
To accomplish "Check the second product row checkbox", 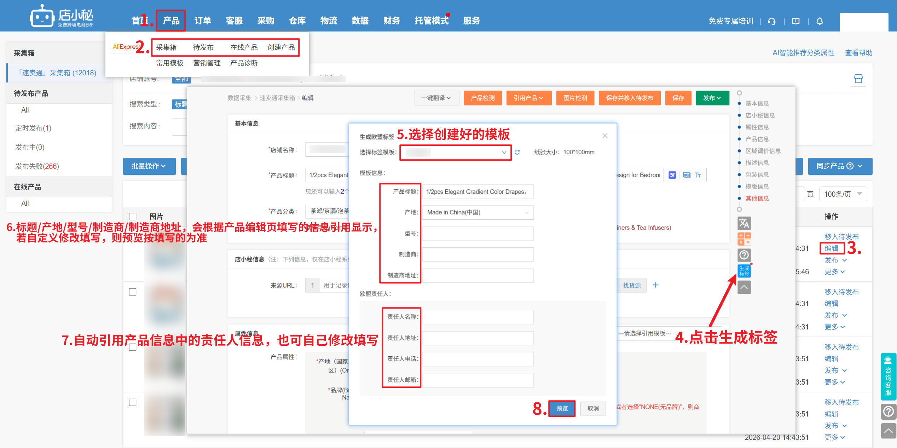I will coord(133,292).
